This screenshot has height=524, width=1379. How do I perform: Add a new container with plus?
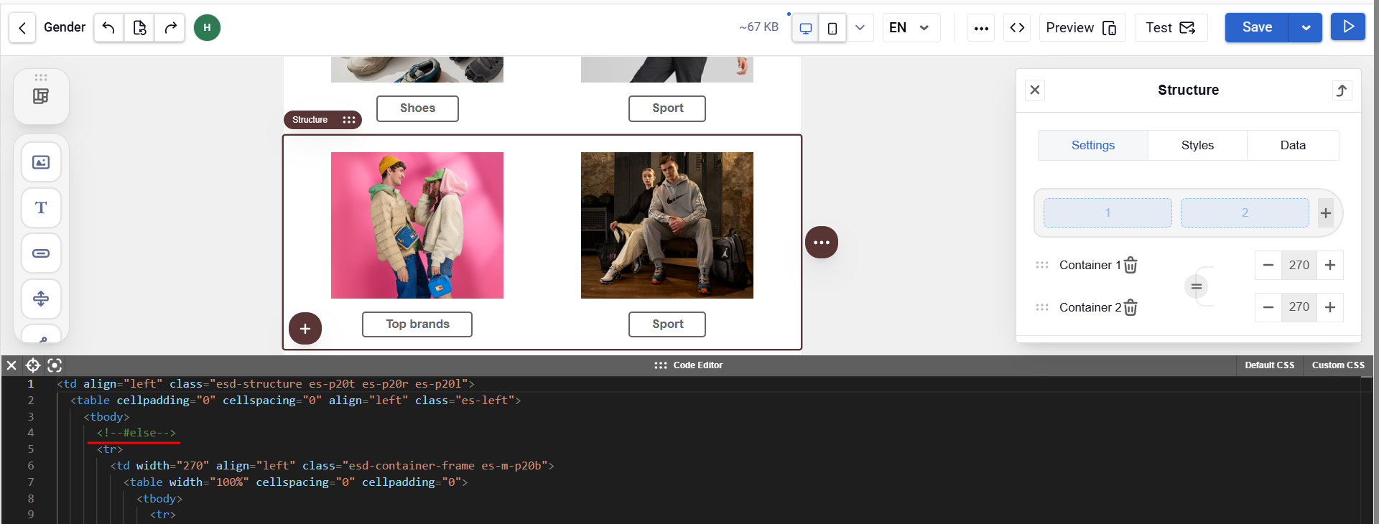[1326, 213]
